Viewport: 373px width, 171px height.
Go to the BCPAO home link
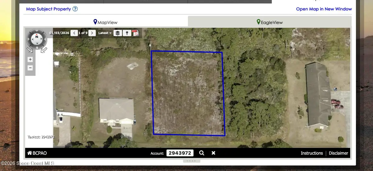(x=37, y=153)
